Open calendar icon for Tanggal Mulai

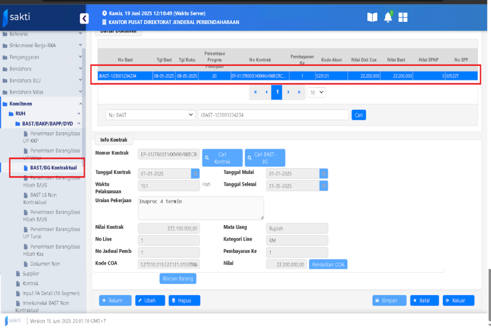click(323, 173)
